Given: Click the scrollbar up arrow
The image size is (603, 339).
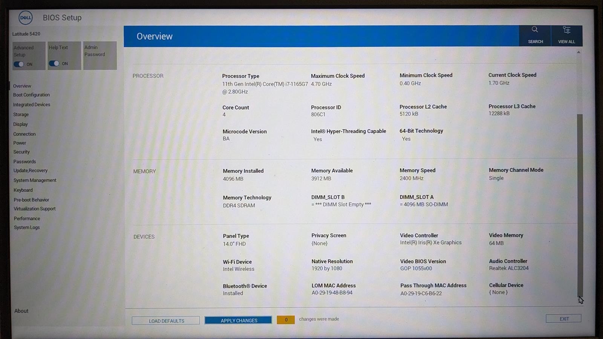Looking at the screenshot, I should (x=579, y=52).
